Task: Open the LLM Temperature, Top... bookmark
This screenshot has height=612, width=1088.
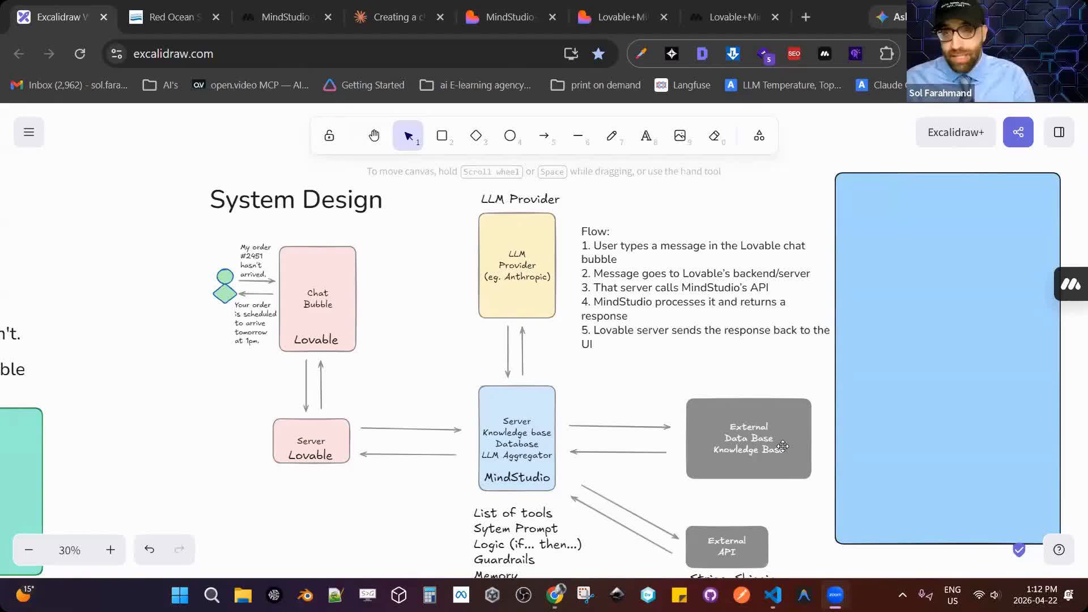Action: [x=783, y=85]
